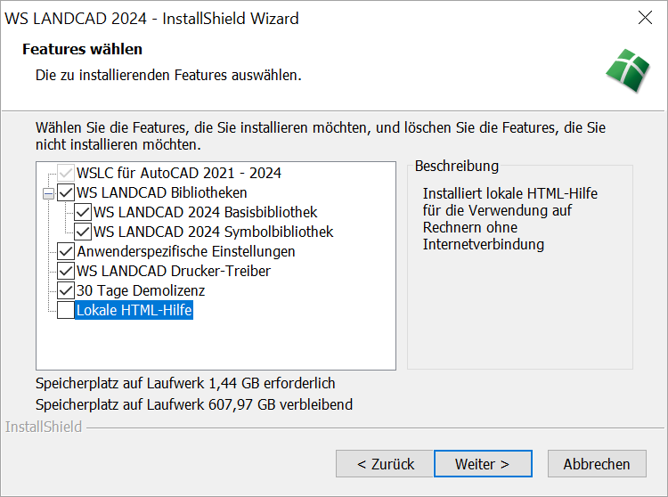This screenshot has height=497, width=668.
Task: Toggle the 30 Tage Demolizenz checkbox
Action: coord(66,290)
